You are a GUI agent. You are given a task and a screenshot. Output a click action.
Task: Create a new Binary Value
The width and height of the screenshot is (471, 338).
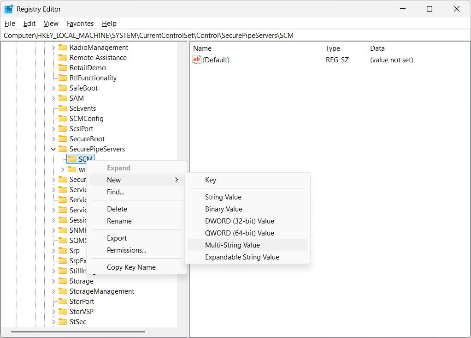(247, 209)
